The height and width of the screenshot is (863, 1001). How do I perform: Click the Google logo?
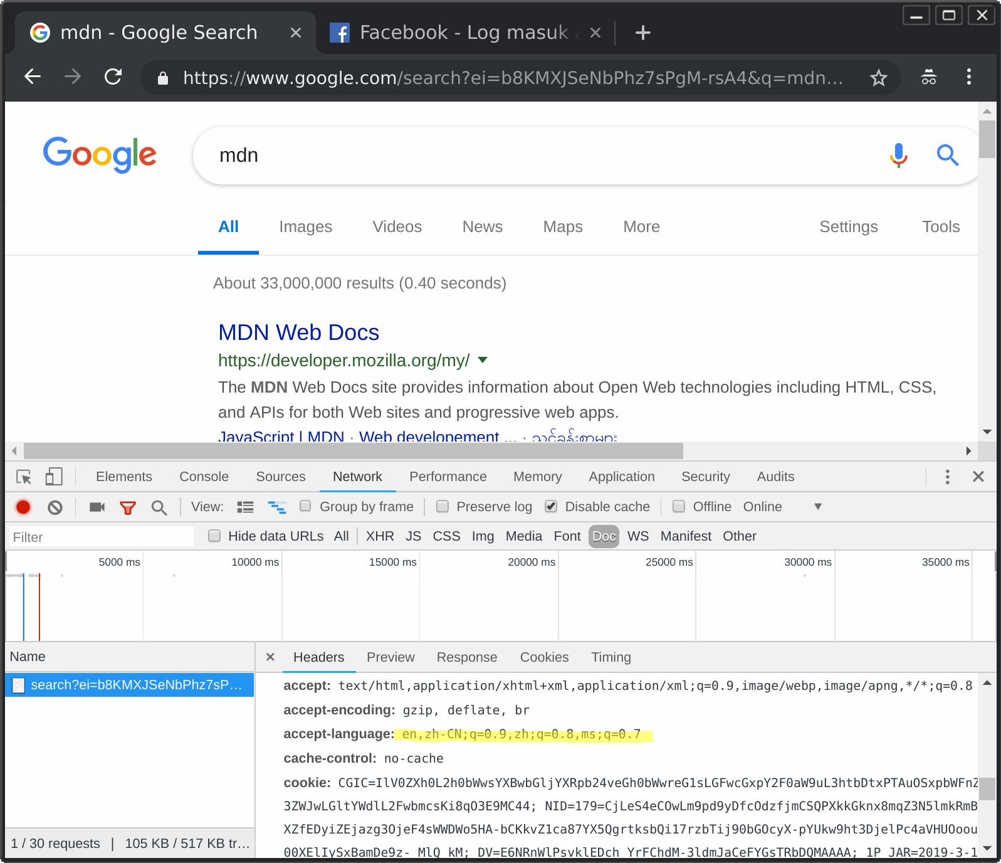click(100, 155)
